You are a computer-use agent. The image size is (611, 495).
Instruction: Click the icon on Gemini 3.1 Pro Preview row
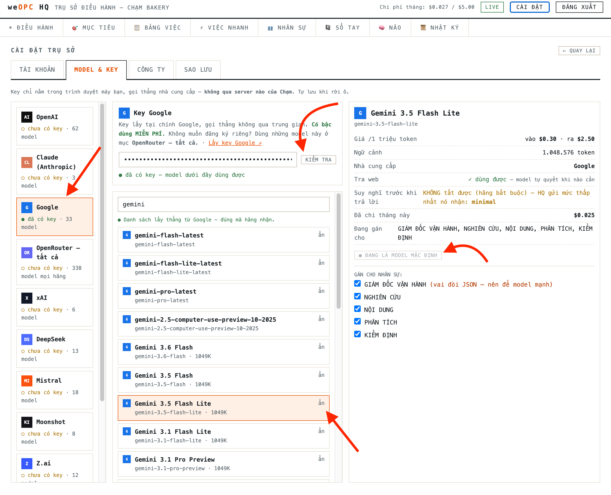pos(127,459)
